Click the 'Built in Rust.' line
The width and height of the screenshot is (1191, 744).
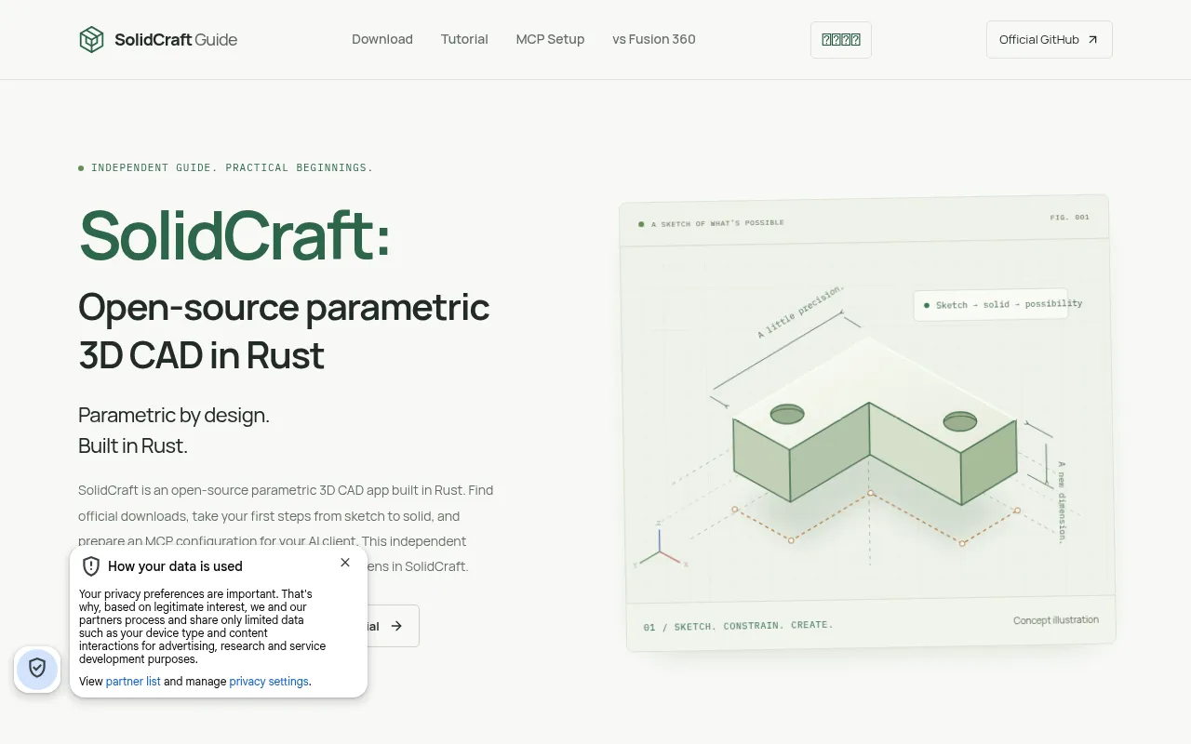point(133,445)
